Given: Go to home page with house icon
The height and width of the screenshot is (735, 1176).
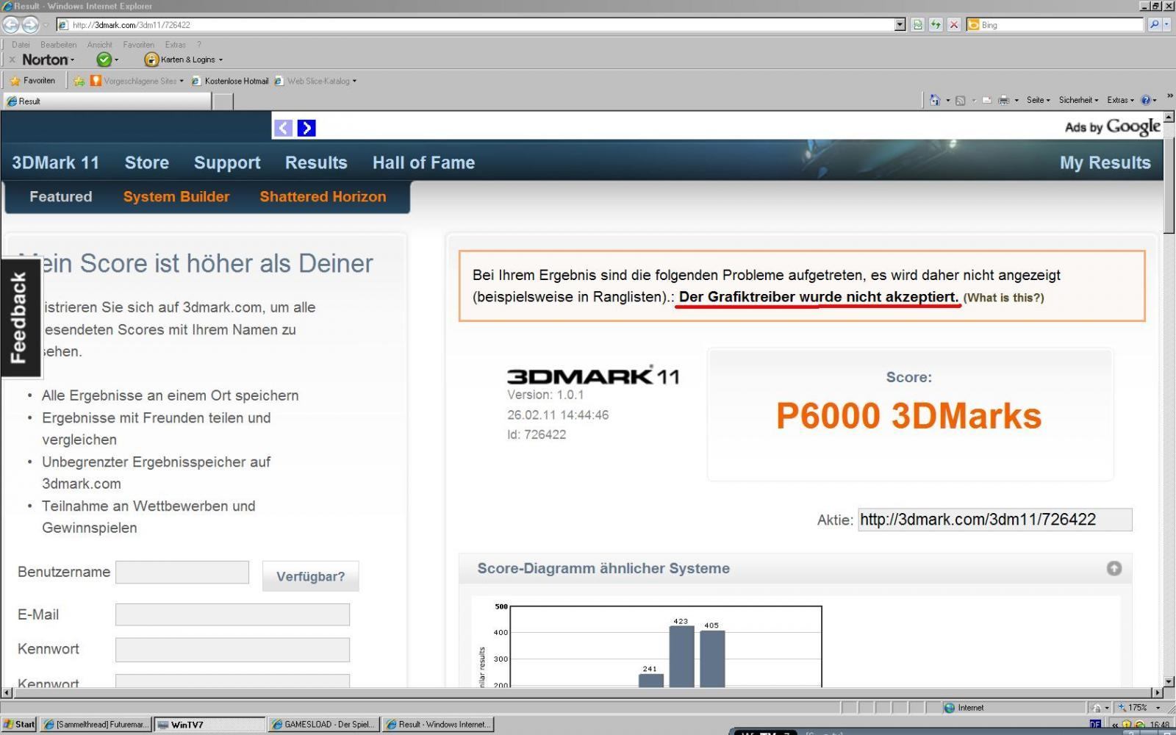Looking at the screenshot, I should [x=935, y=100].
